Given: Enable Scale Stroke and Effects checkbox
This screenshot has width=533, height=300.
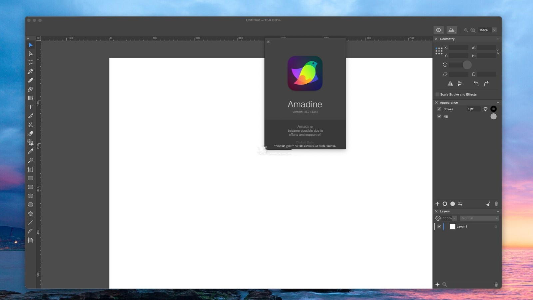Looking at the screenshot, I should point(437,94).
